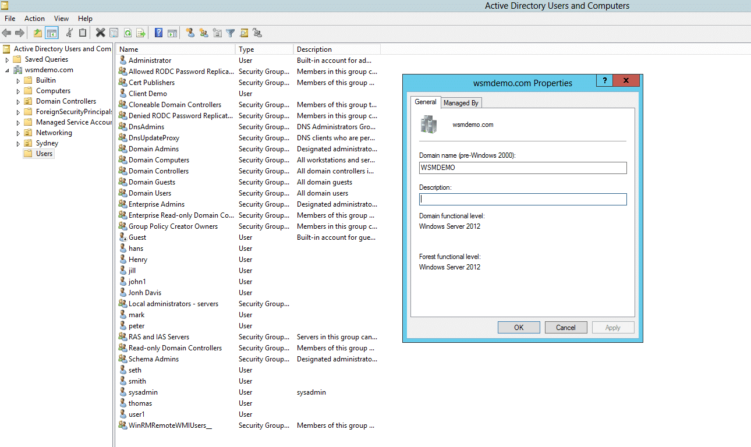Click the Create new user toolbar icon

click(x=190, y=33)
